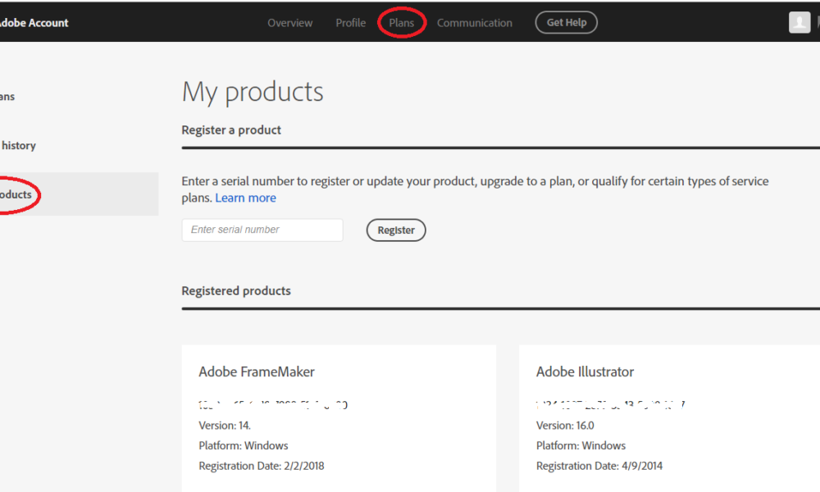Open the Adobe FrameMaker product card
820x492 pixels.
257,371
